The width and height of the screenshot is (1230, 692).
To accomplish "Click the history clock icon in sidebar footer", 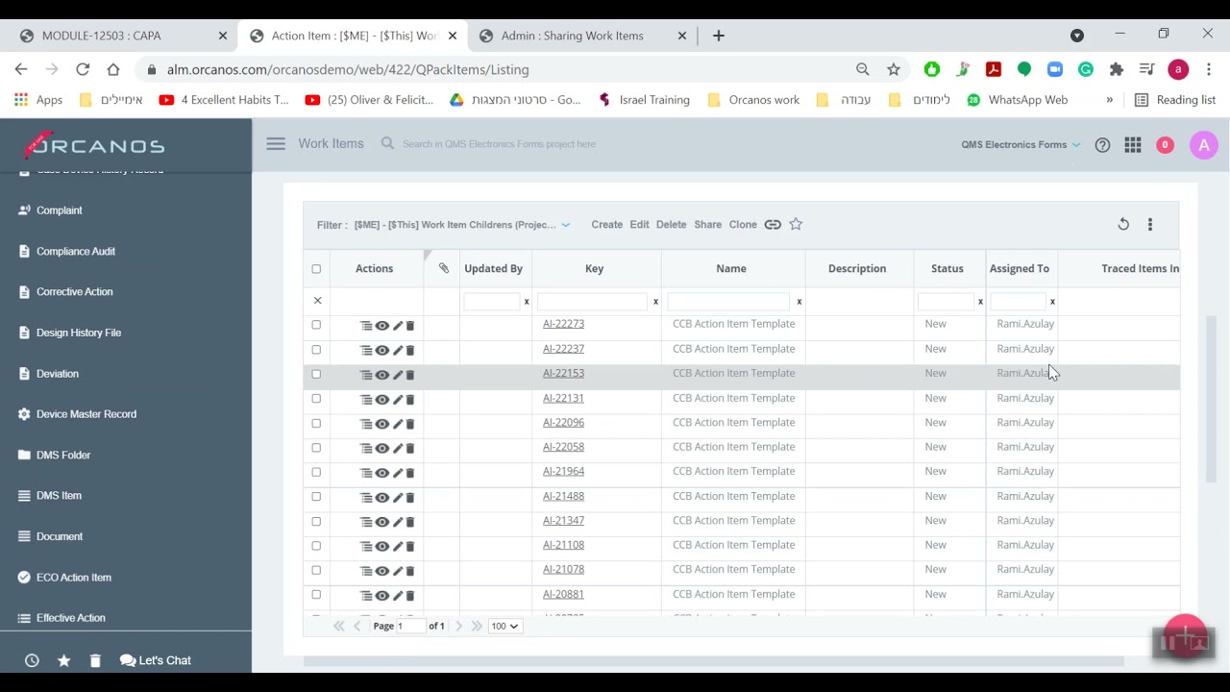I will 32,660.
